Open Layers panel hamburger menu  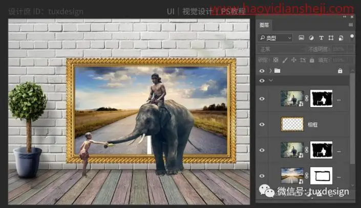[x=351, y=25]
